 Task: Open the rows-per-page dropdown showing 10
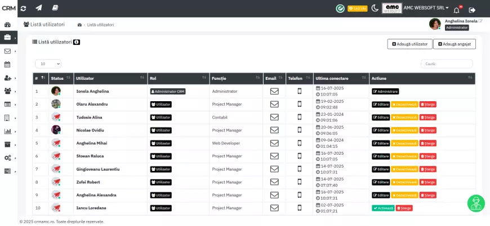(x=48, y=64)
